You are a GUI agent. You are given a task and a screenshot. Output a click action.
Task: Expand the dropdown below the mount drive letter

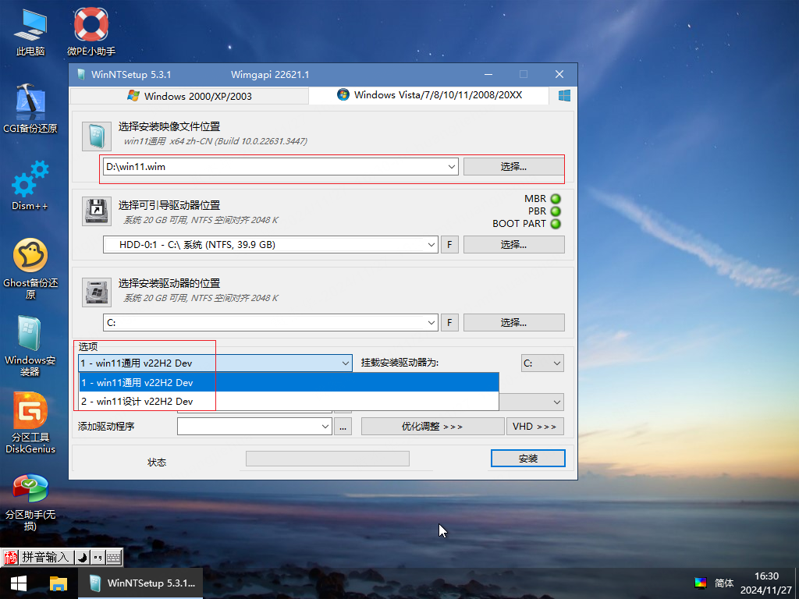556,402
